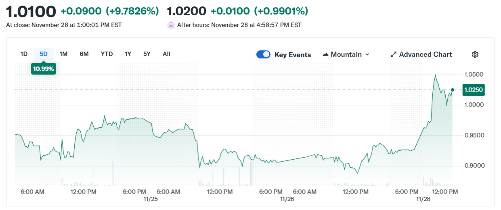This screenshot has width=501, height=210.
Task: Switch to 6M time range
Action: pos(84,54)
